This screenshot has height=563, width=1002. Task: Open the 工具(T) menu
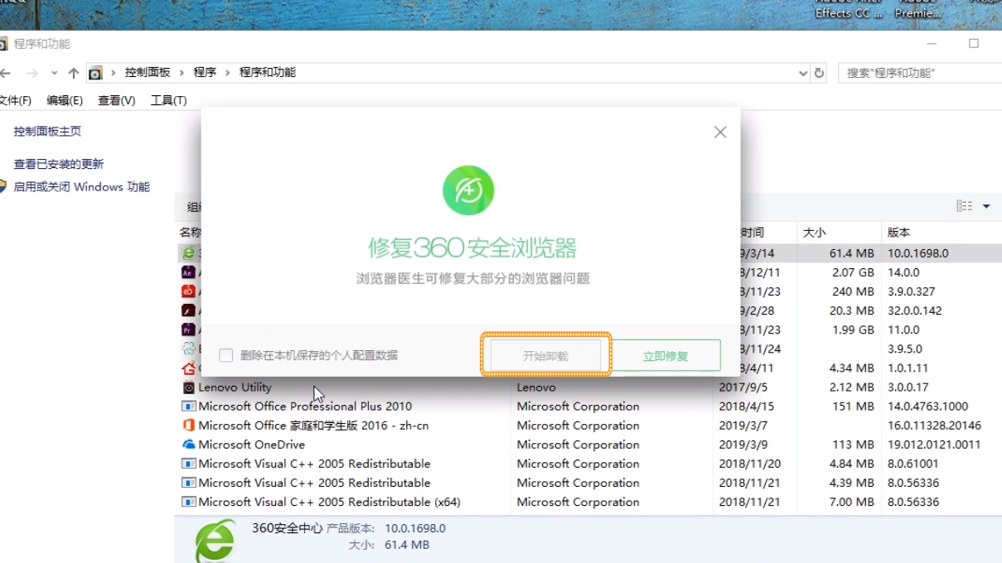pos(168,100)
